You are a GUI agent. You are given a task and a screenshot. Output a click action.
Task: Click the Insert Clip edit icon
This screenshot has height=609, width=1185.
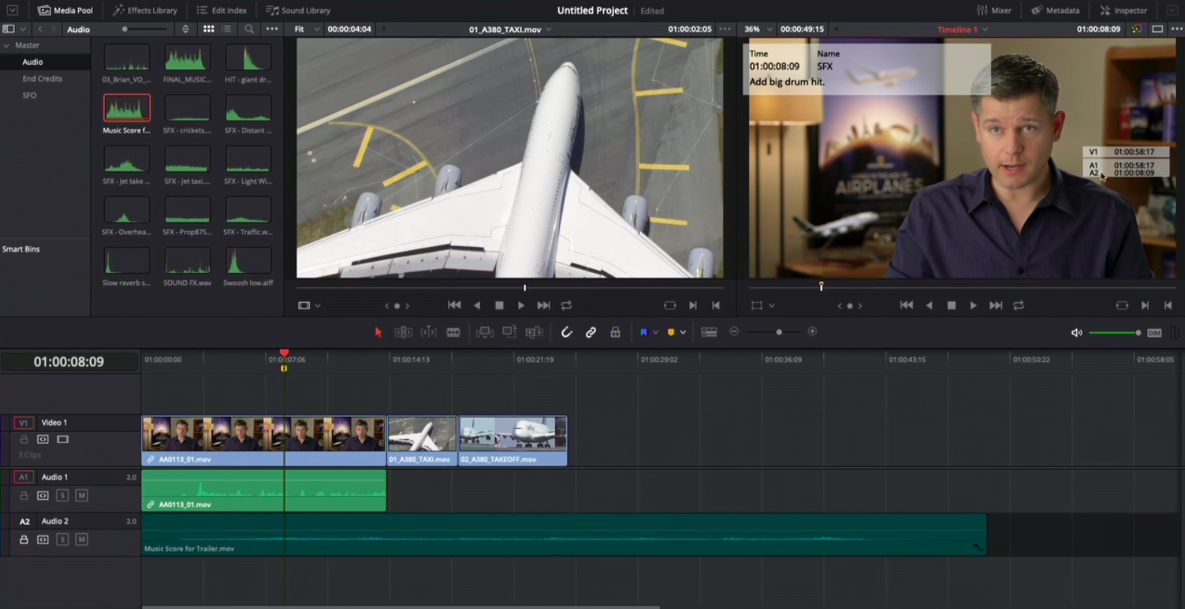pos(485,332)
